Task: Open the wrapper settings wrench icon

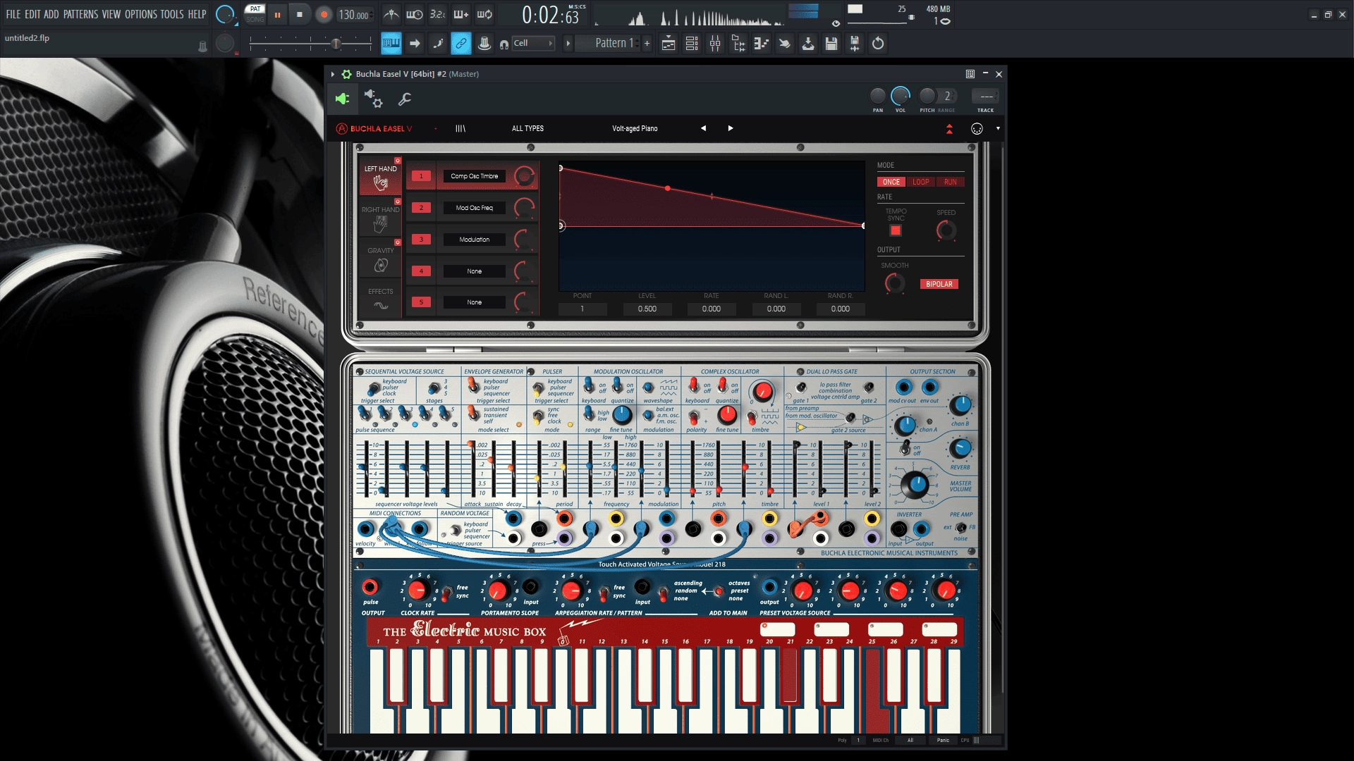Action: click(x=405, y=99)
